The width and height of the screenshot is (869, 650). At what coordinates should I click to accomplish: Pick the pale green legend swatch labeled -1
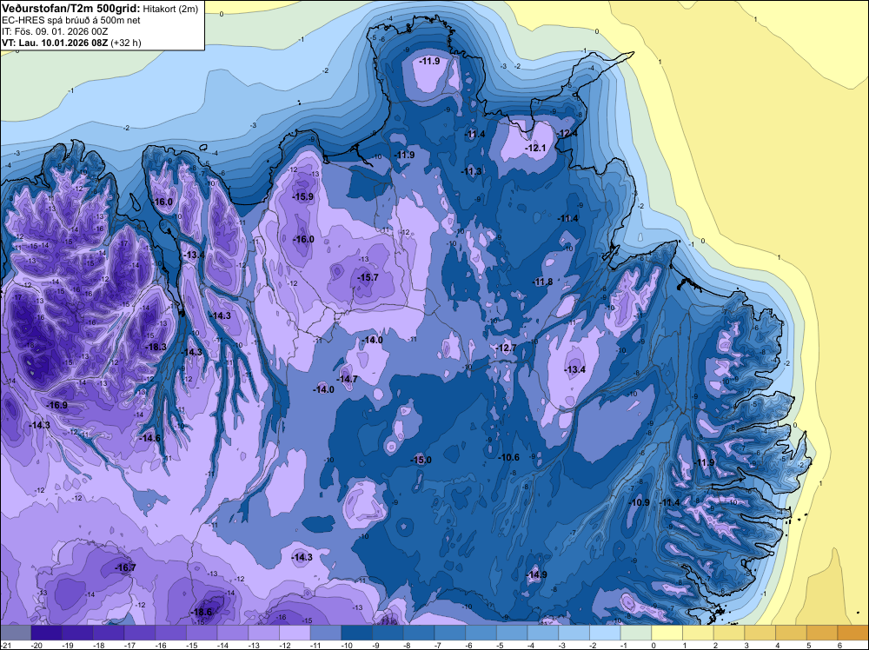coord(636,633)
